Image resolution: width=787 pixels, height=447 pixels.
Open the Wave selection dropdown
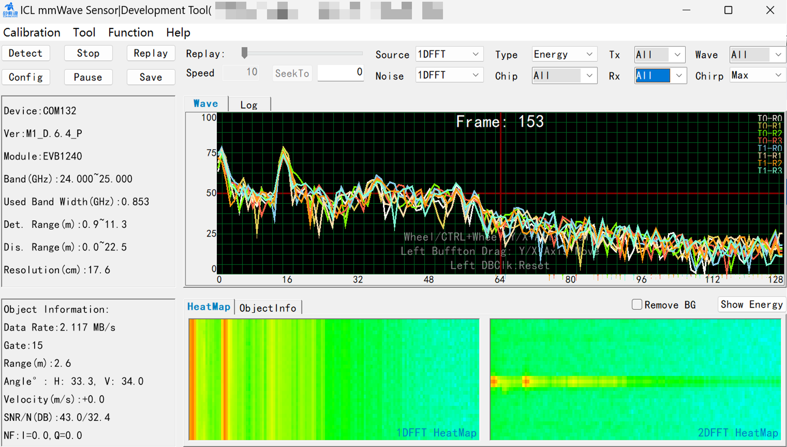[757, 55]
